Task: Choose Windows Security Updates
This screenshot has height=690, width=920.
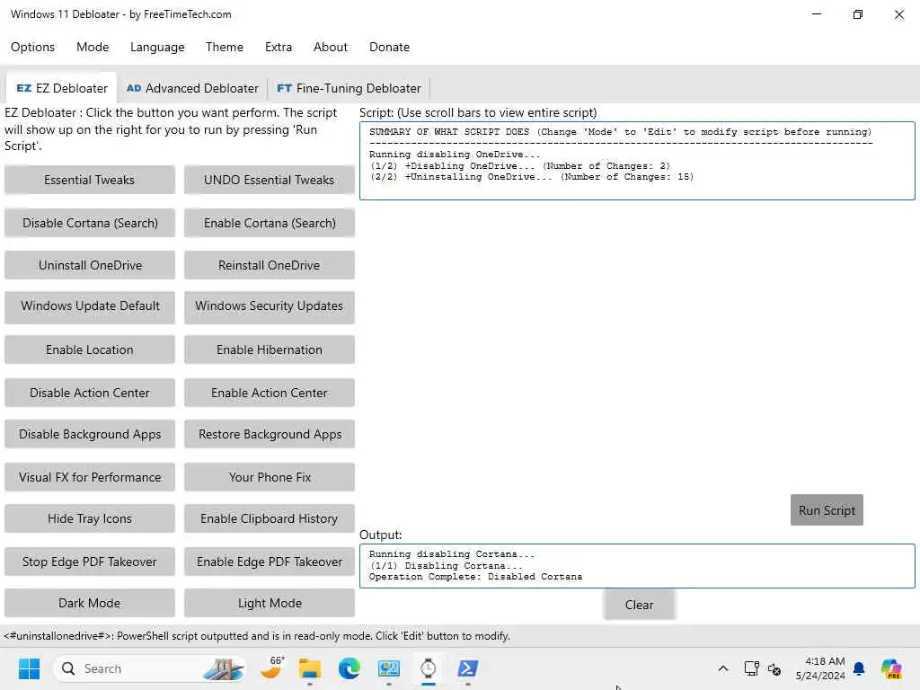Action: [269, 306]
